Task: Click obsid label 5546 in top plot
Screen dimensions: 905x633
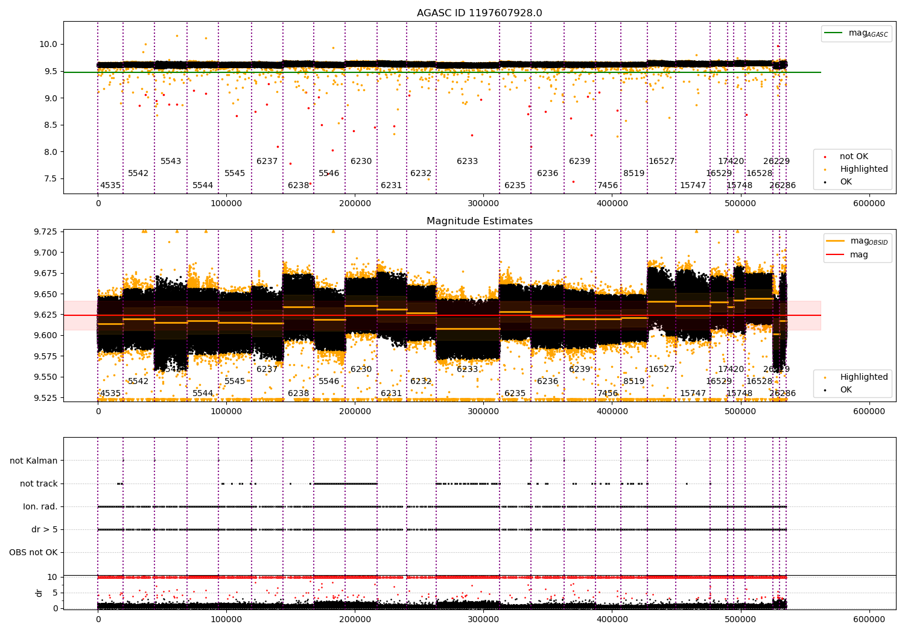Action: 329,174
